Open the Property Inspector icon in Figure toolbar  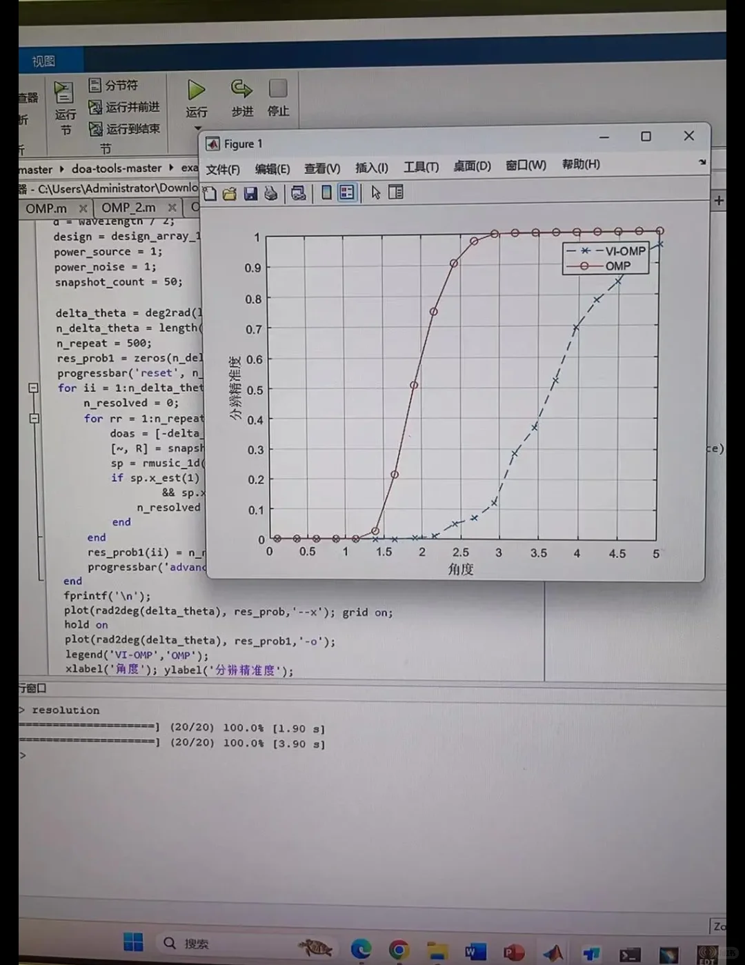tap(395, 192)
